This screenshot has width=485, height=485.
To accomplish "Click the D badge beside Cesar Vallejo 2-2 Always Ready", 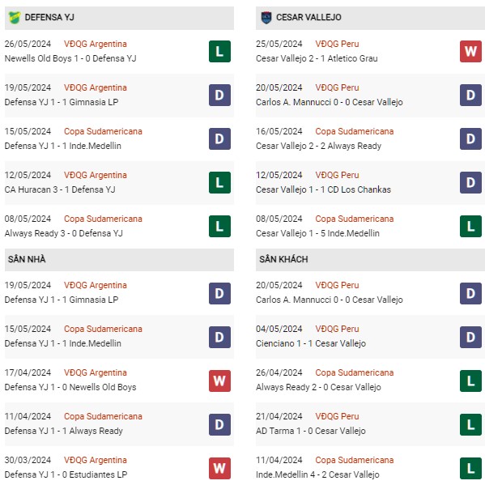I will [470, 139].
